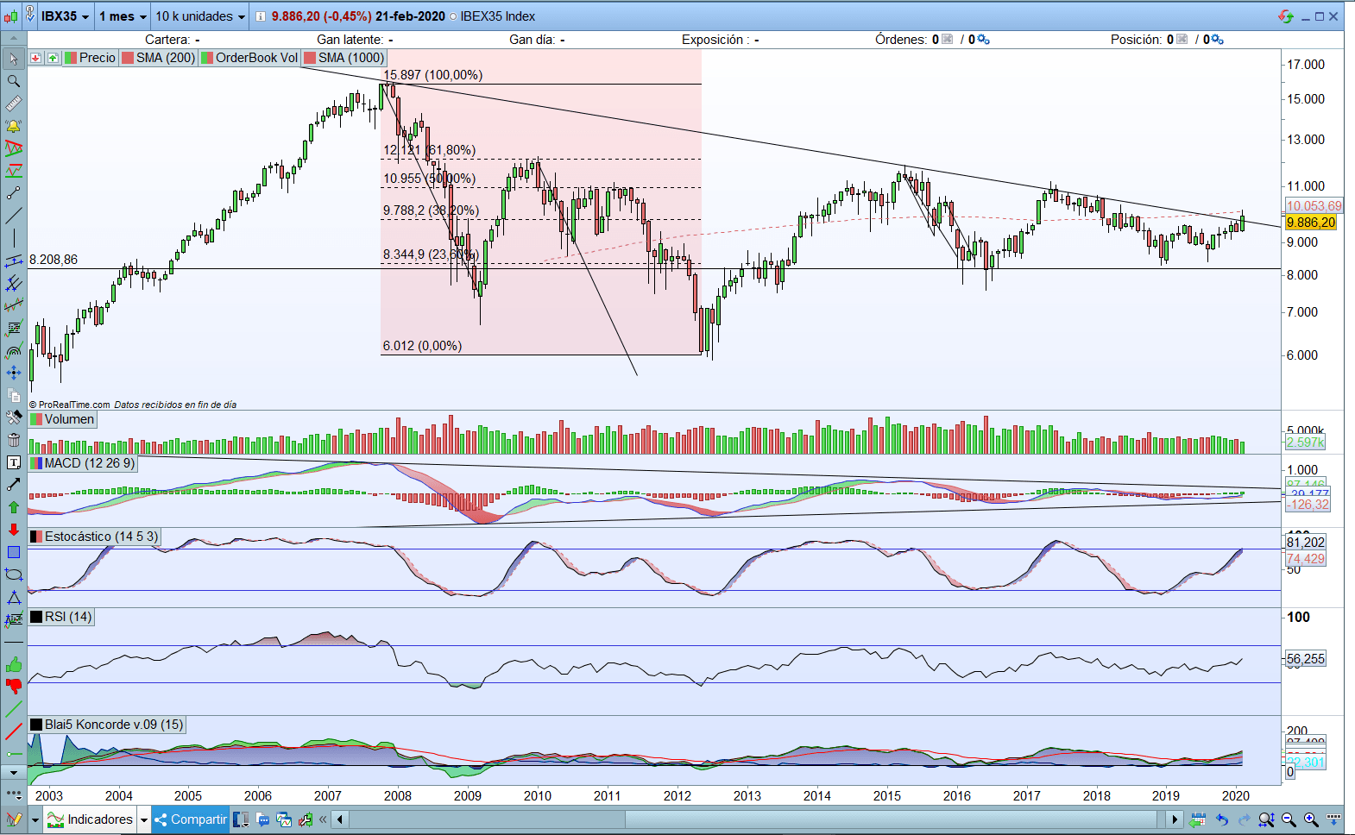1355x835 pixels.
Task: Toggle the SMA (1000) indicator label
Action: pyautogui.click(x=344, y=58)
